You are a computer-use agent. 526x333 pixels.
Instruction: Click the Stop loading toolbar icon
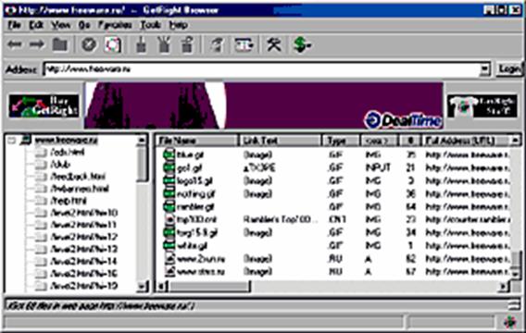pyautogui.click(x=89, y=44)
